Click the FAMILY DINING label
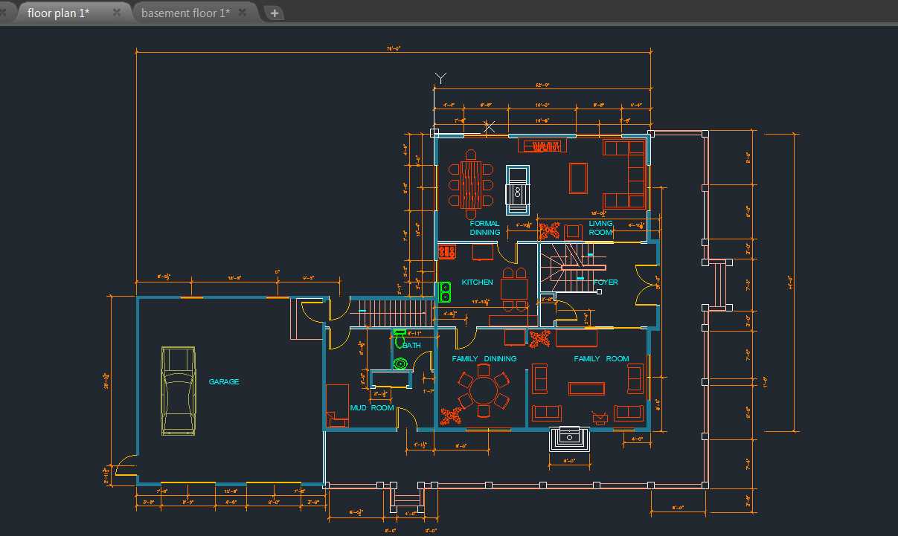Screen dimensions: 898x536 point(484,358)
